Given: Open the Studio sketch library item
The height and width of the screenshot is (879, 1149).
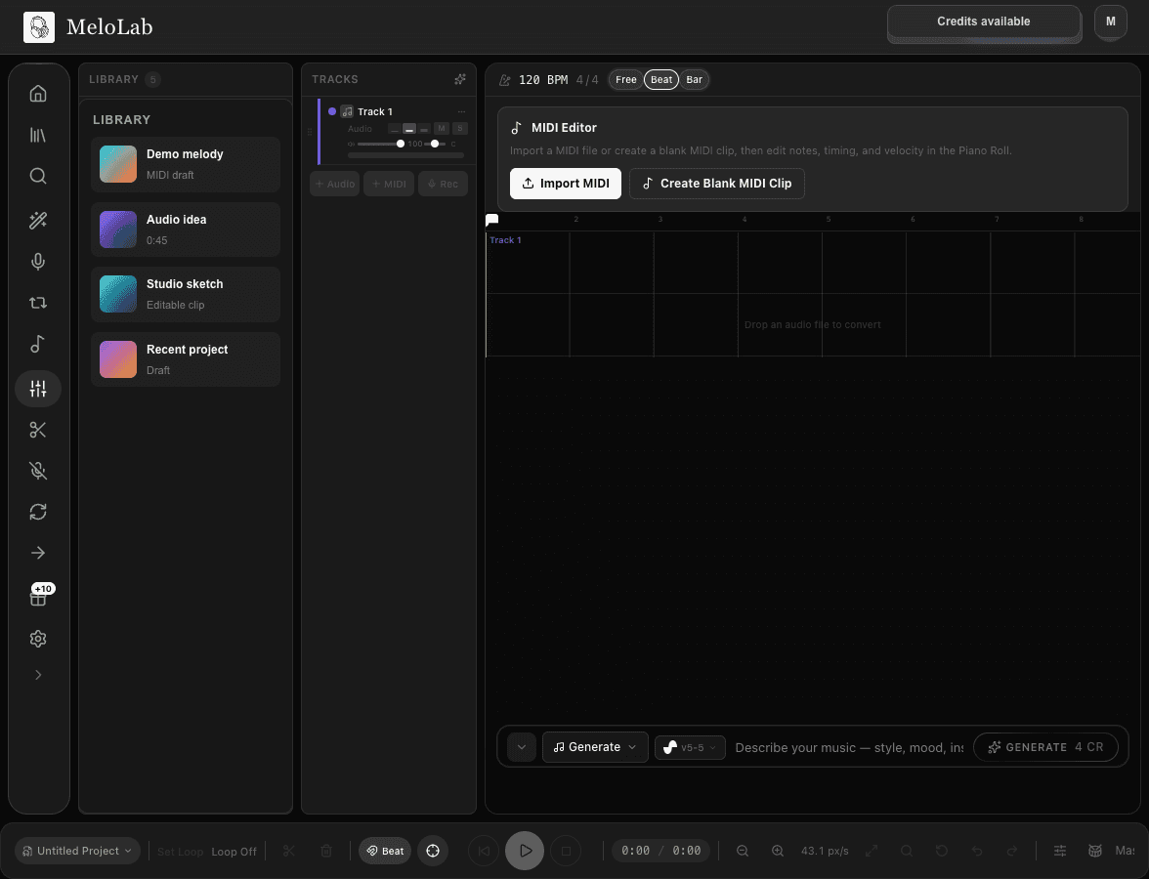Looking at the screenshot, I should click(x=186, y=295).
